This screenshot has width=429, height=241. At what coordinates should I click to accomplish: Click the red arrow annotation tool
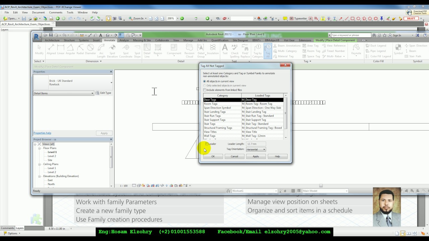point(341,18)
